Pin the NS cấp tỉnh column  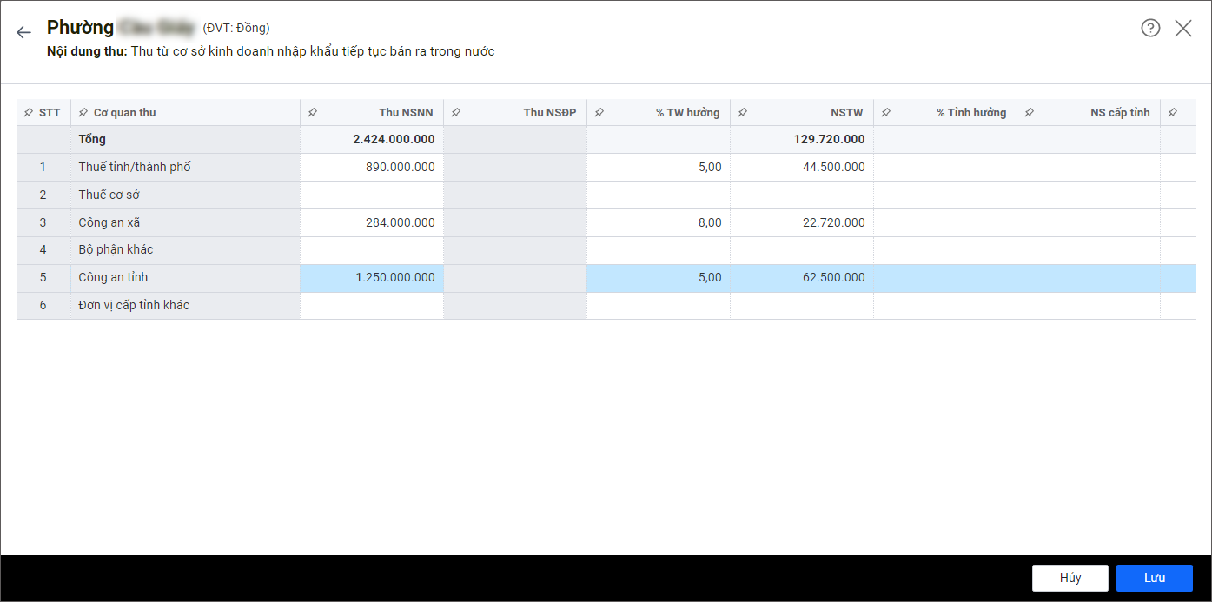click(x=1030, y=113)
